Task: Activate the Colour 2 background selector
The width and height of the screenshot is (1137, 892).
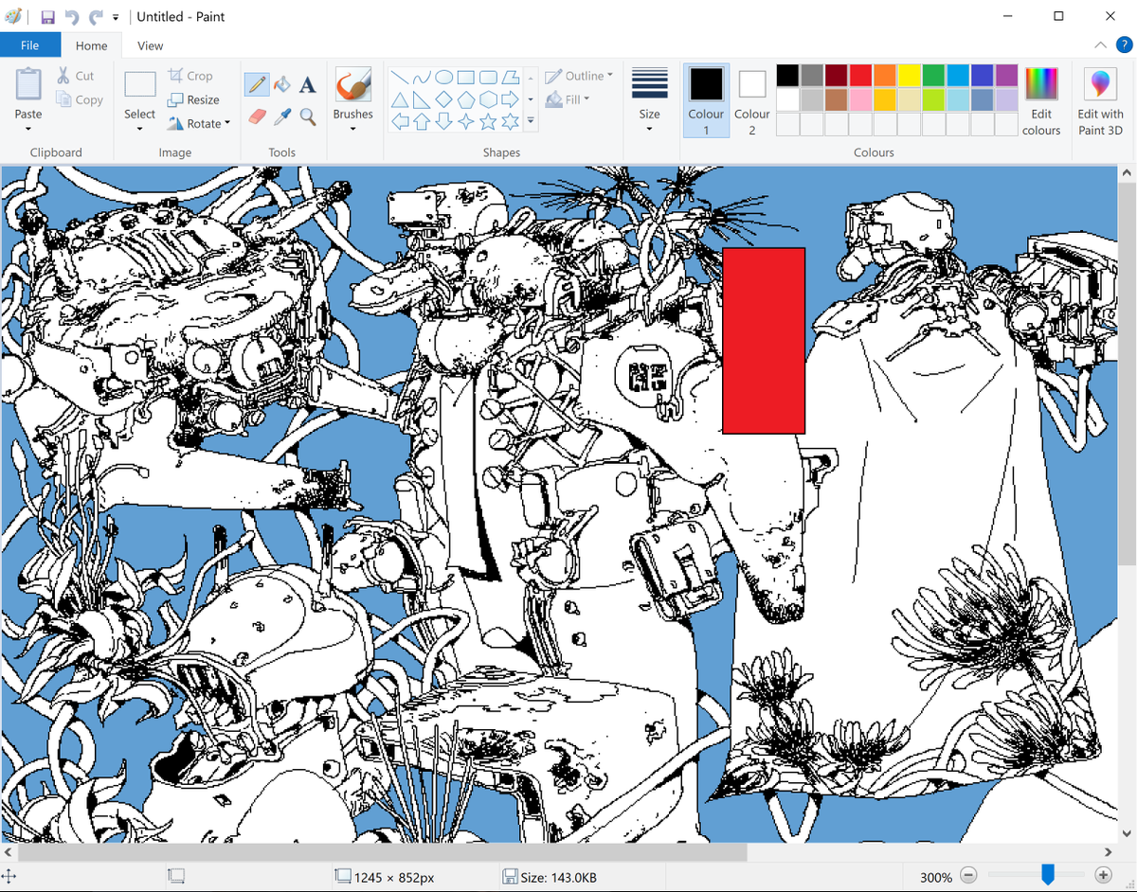Action: click(752, 100)
